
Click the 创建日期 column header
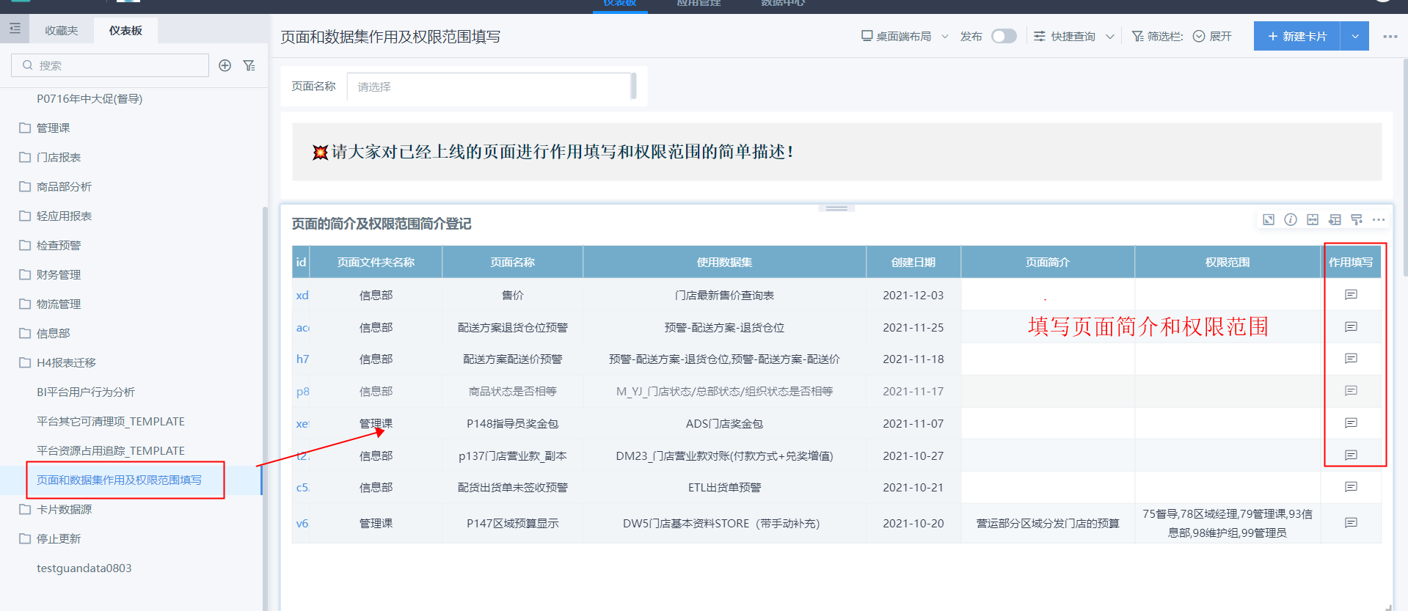point(913,262)
